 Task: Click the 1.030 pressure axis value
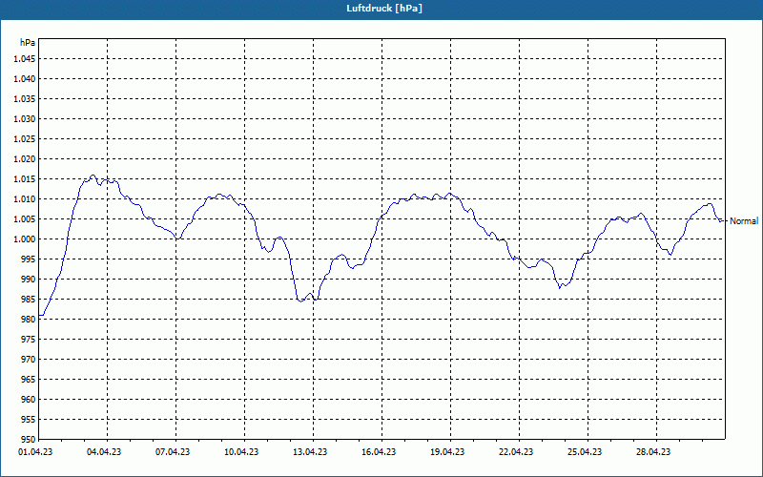tap(25, 118)
